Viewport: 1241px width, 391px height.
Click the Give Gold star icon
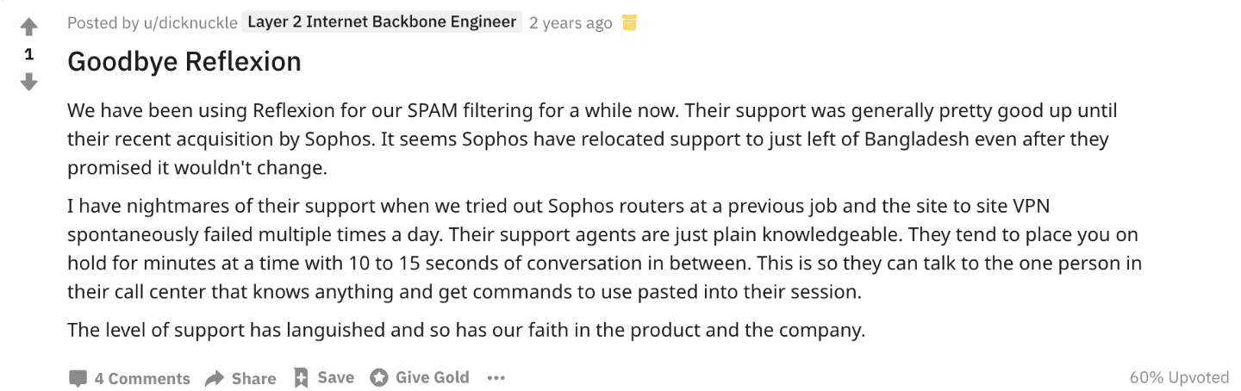(378, 377)
